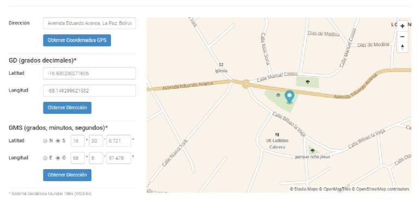Select E radio for longitude hemisphere
Viewport: 418px width, 205px height.
coord(45,158)
